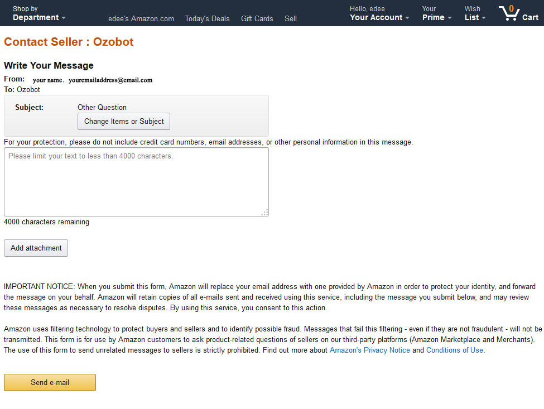Open the Your Account dropdown
The width and height of the screenshot is (544, 409).
[x=379, y=13]
